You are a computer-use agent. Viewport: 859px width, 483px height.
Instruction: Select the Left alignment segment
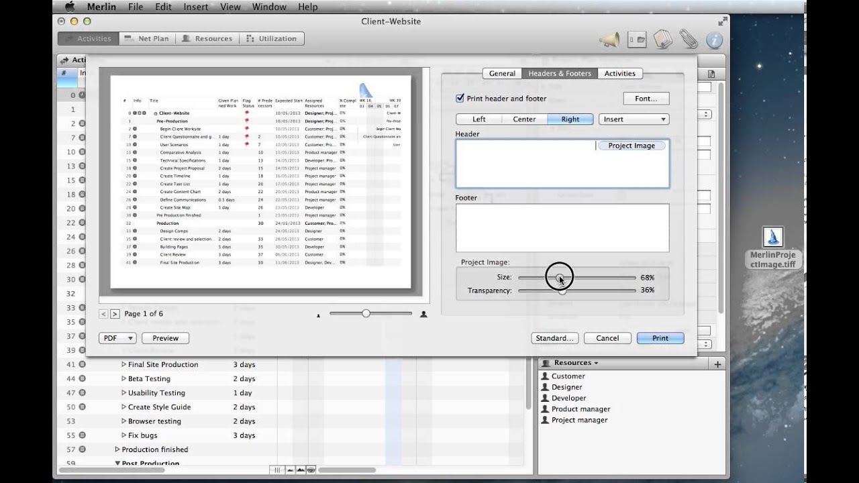pos(478,119)
